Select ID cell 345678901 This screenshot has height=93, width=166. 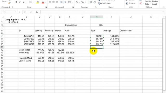point(26,42)
